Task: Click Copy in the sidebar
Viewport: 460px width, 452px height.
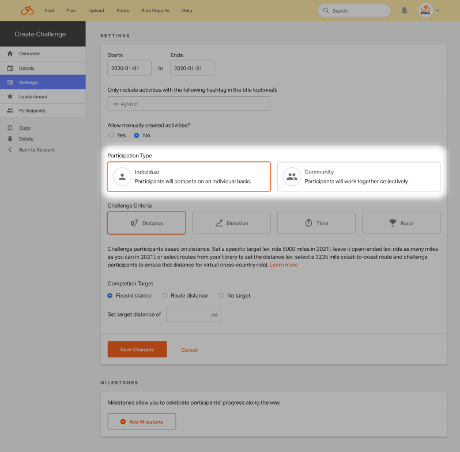Action: tap(25, 128)
